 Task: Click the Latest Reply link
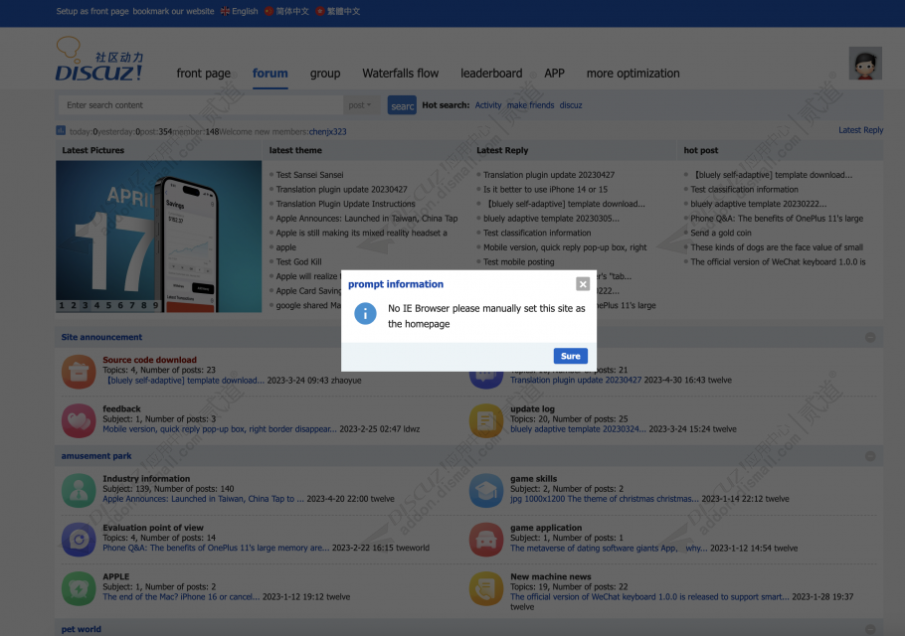860,130
